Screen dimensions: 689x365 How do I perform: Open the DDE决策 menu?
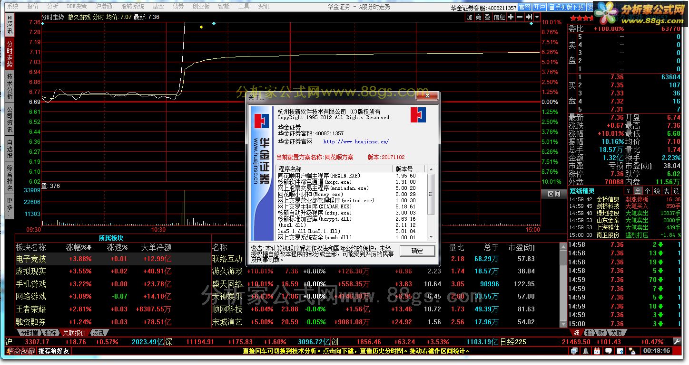point(76,7)
